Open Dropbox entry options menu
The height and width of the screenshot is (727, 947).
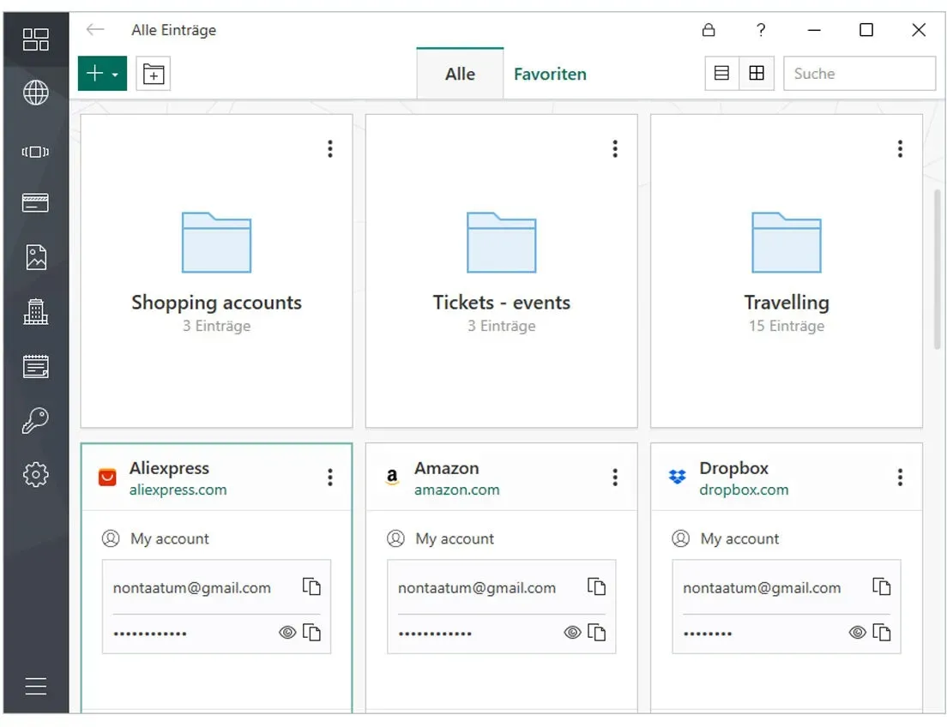click(x=901, y=477)
